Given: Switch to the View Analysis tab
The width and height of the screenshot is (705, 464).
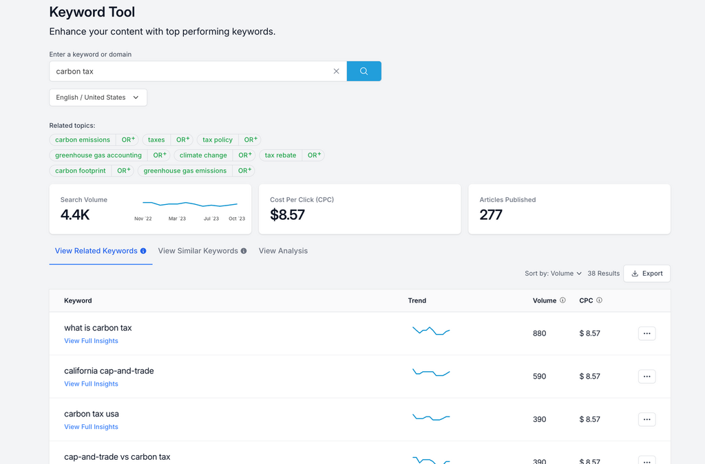Looking at the screenshot, I should 283,251.
